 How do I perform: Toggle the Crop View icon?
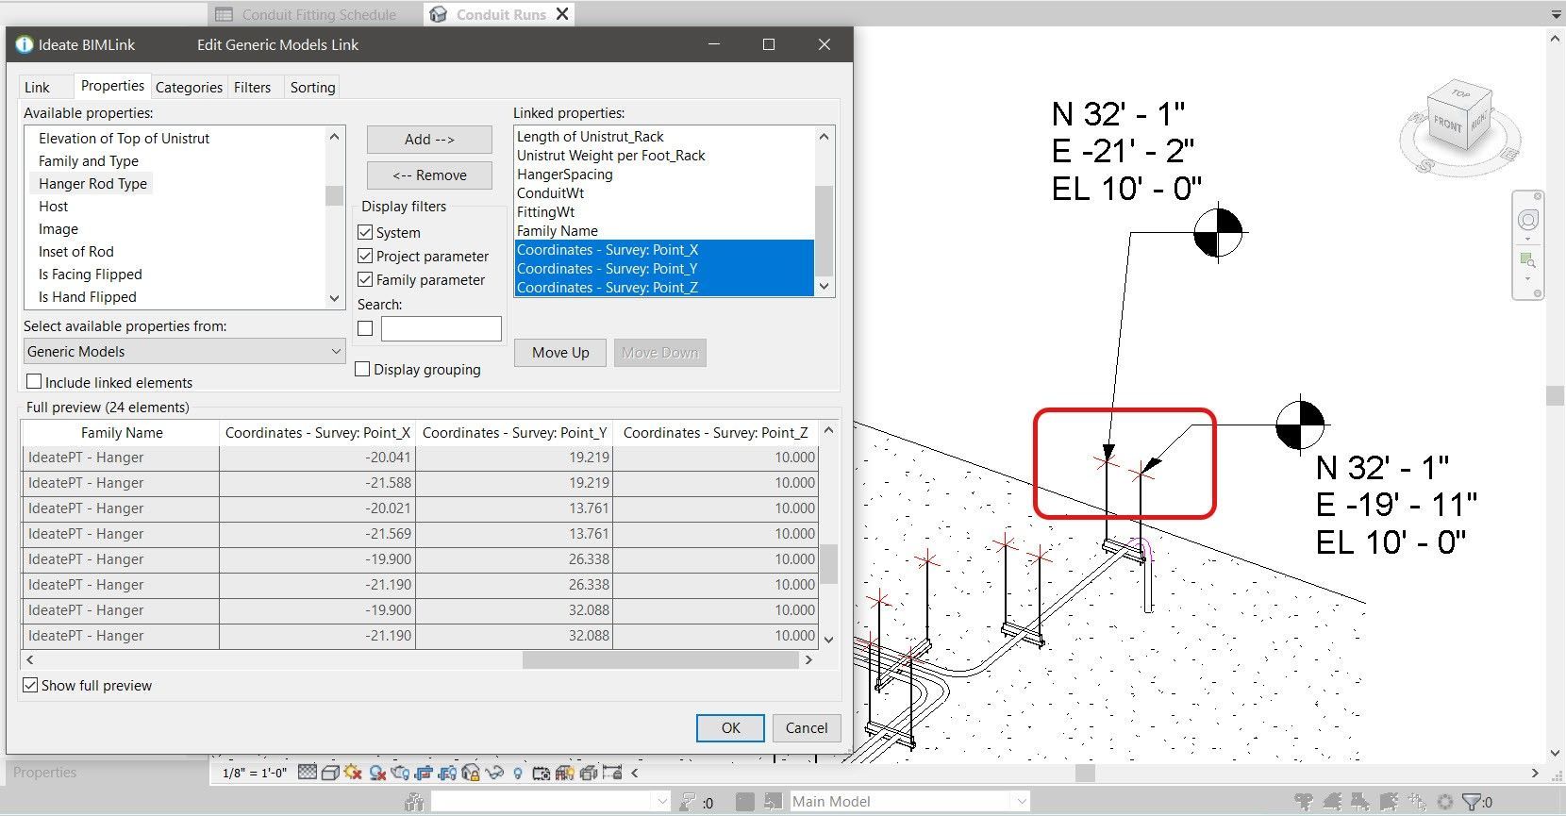424,773
